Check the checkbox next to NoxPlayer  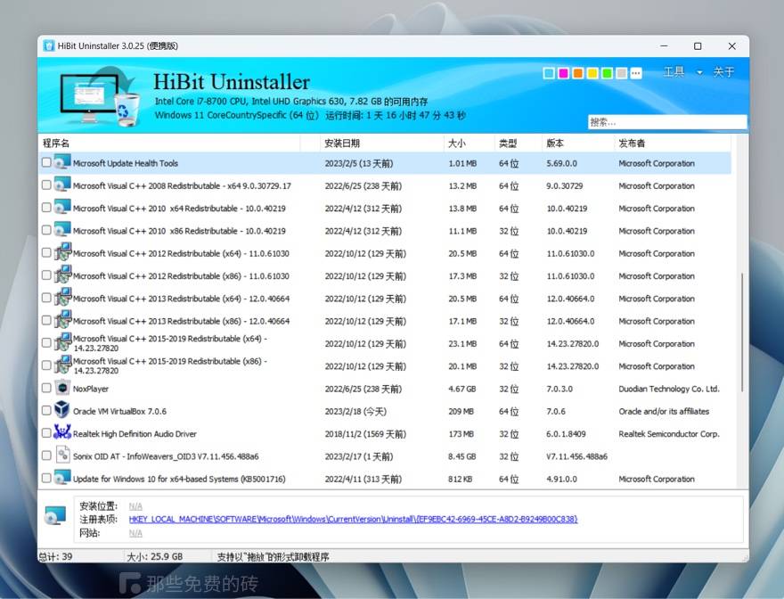[46, 389]
